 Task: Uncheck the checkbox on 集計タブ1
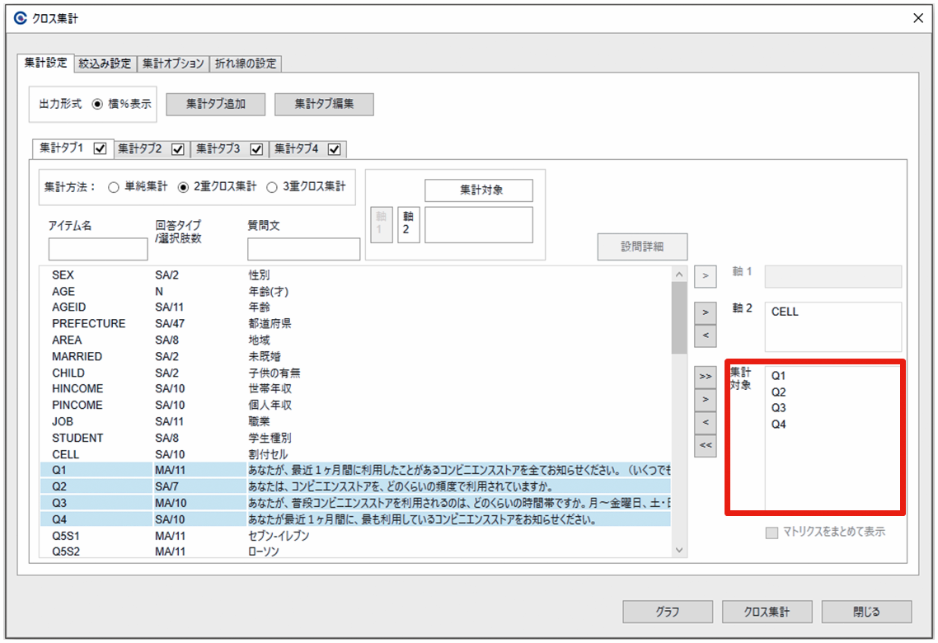(x=101, y=149)
